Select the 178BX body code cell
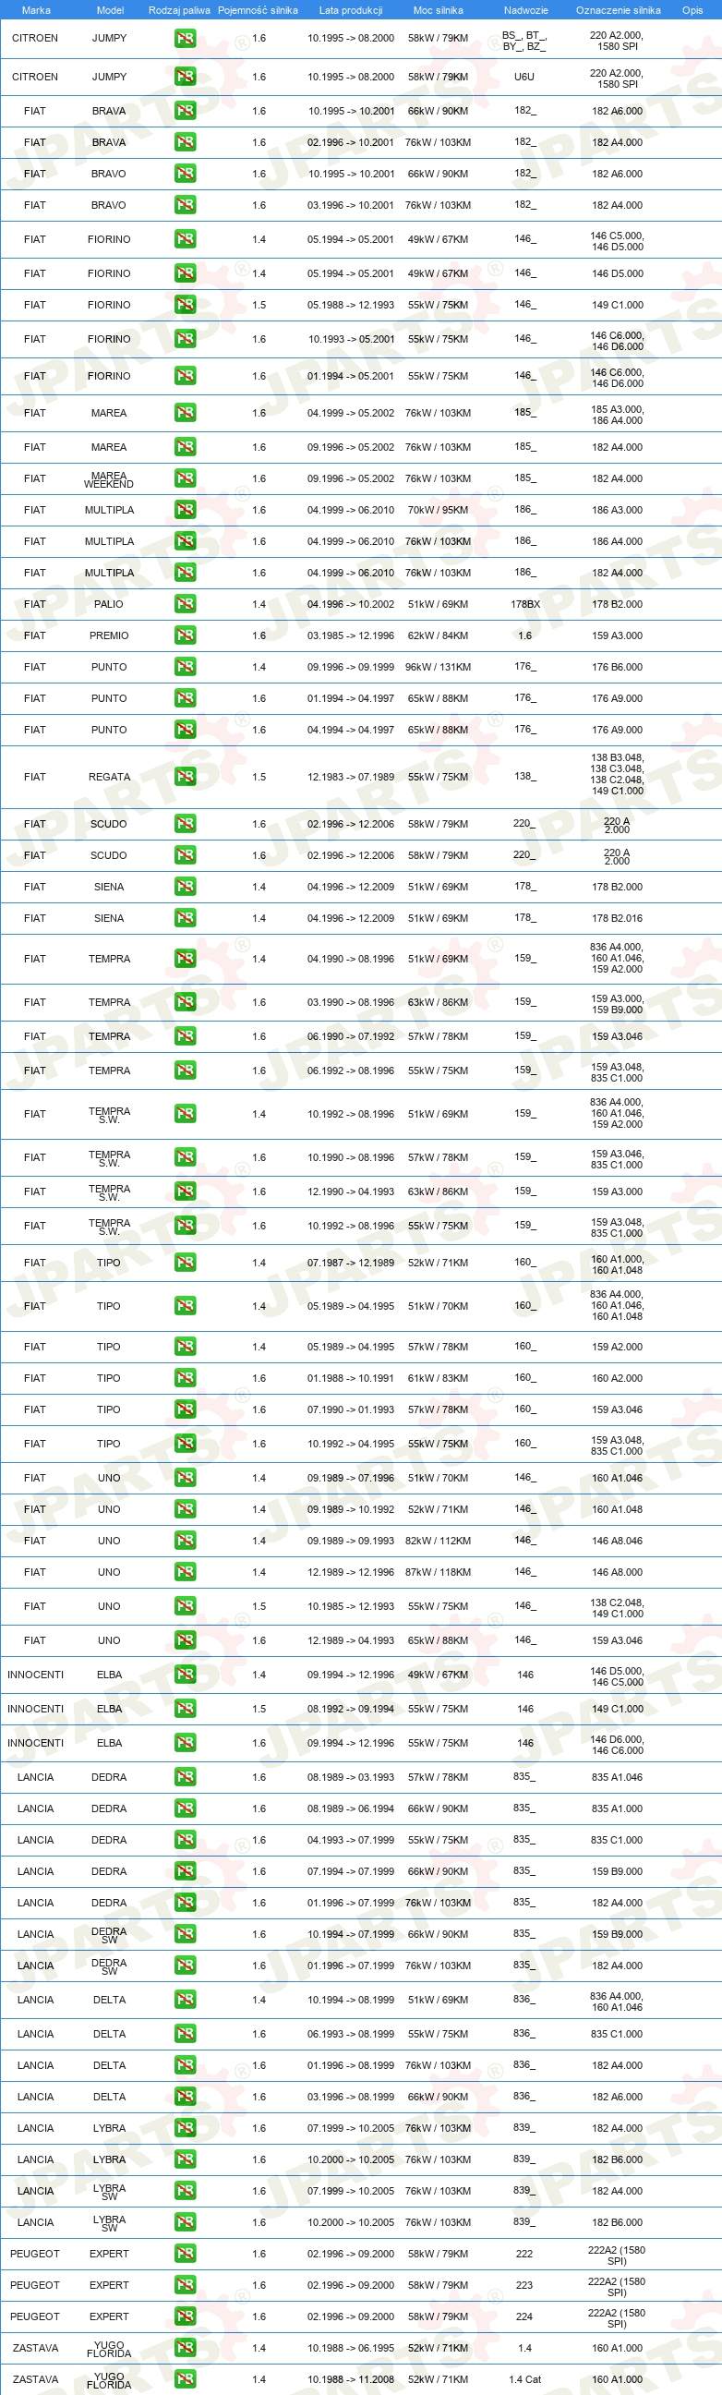722x2395 pixels. 525,604
